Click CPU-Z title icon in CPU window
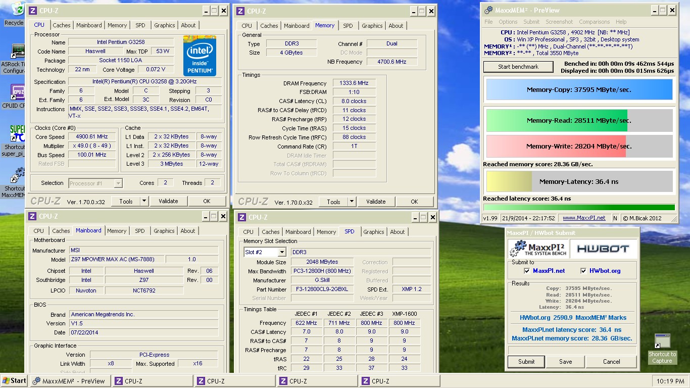The width and height of the screenshot is (690, 388). [x=32, y=10]
